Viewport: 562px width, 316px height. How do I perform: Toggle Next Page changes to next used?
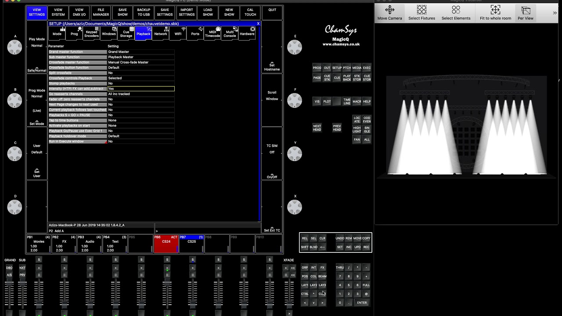pyautogui.click(x=141, y=104)
